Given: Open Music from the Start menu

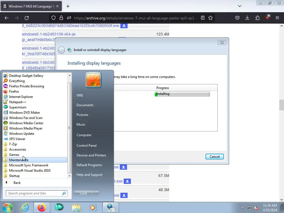Looking at the screenshot, I should (81, 125).
